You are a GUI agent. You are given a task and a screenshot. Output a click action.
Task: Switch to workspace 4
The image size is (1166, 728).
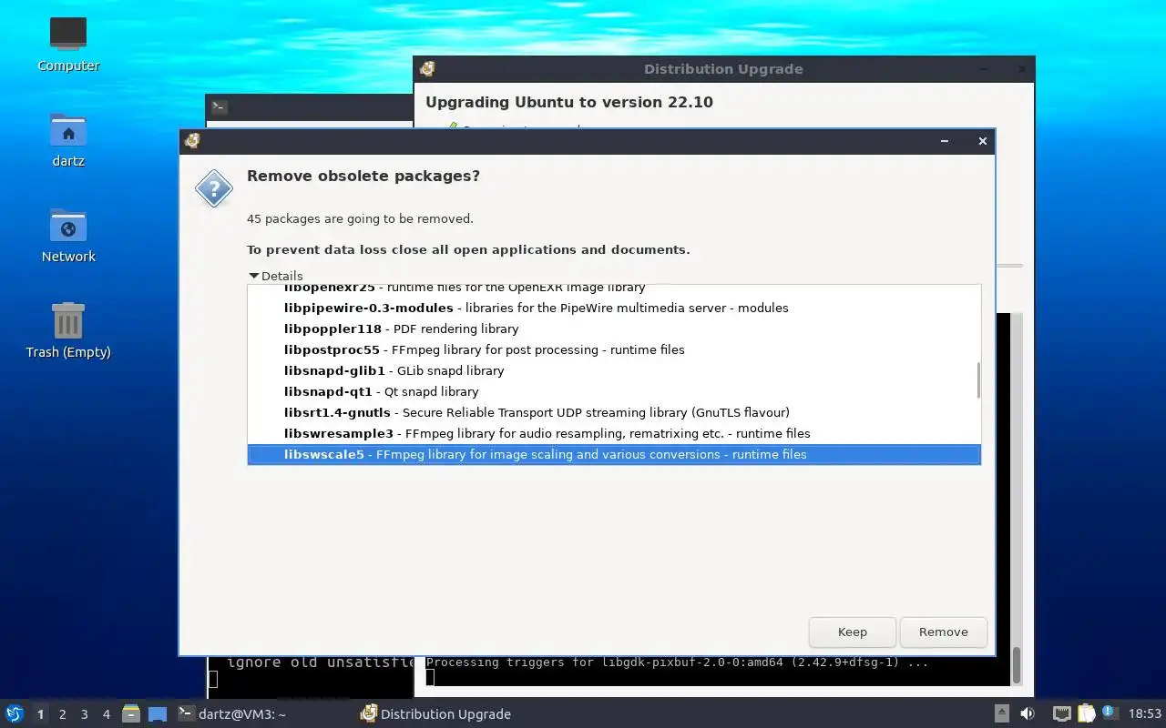[x=106, y=714]
